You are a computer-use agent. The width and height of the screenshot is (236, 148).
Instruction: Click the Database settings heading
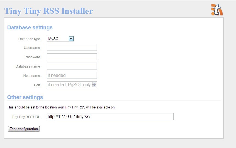[30, 27]
